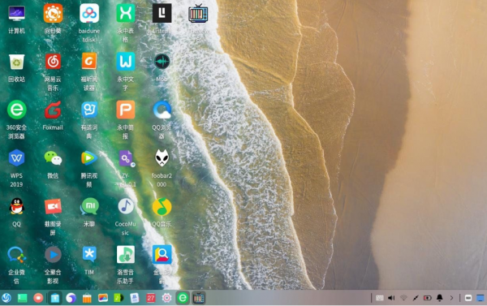Select the purple gear ZY file icon
Image resolution: width=487 pixels, height=306 pixels.
[x=127, y=159]
